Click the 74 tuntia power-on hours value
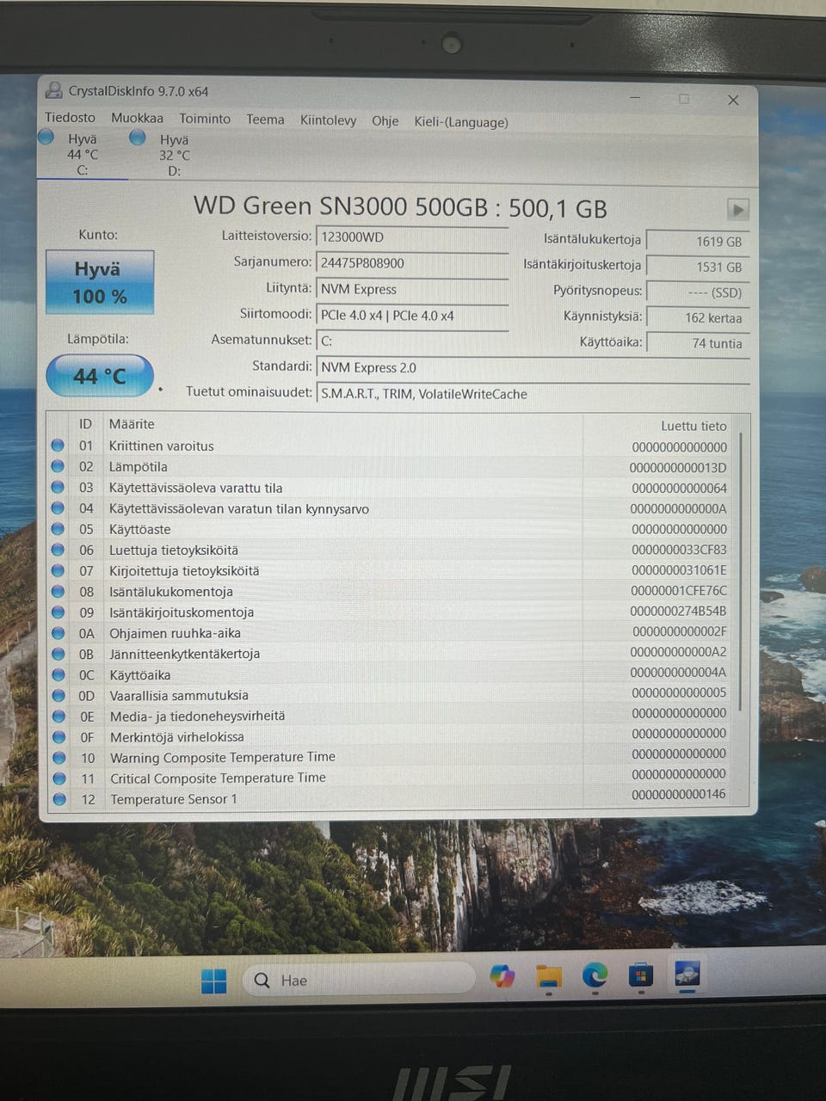The image size is (826, 1101). click(x=698, y=343)
